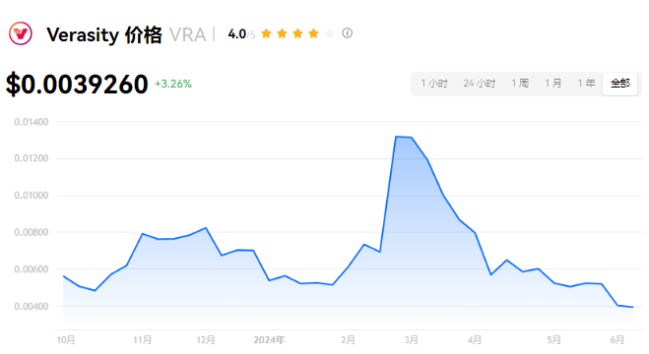Screen dimensions: 649x354
Task: Open the rating info icon
Action: click(347, 33)
